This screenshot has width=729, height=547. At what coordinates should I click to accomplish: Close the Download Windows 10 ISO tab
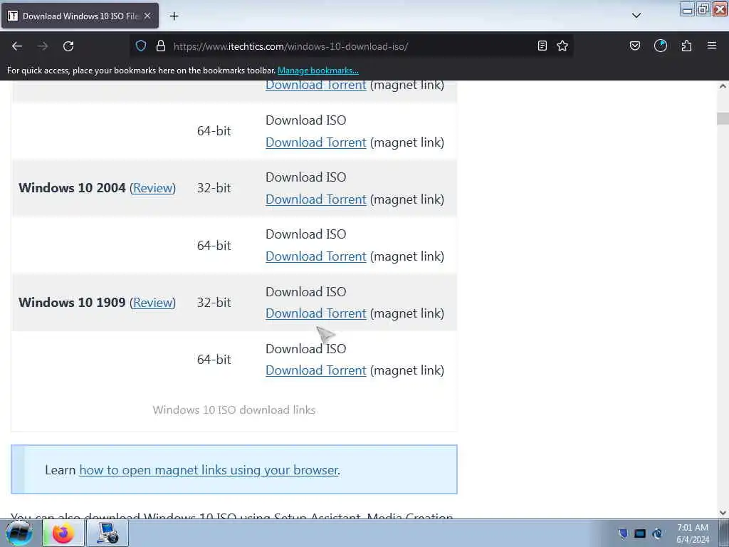pyautogui.click(x=147, y=16)
